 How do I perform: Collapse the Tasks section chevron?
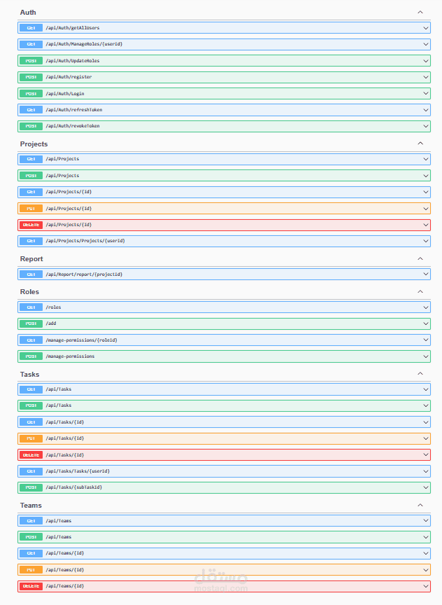(x=420, y=373)
